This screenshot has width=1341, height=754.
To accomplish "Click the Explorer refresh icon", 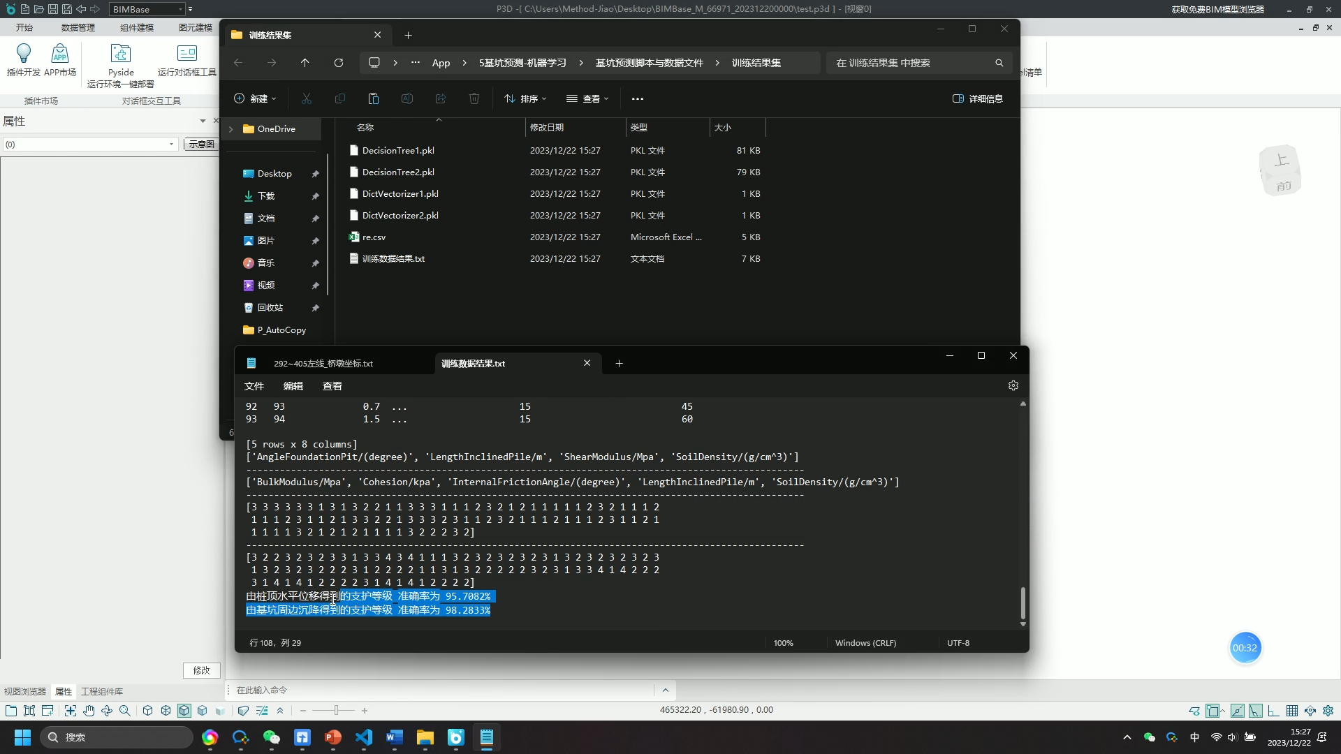I will pos(339,63).
